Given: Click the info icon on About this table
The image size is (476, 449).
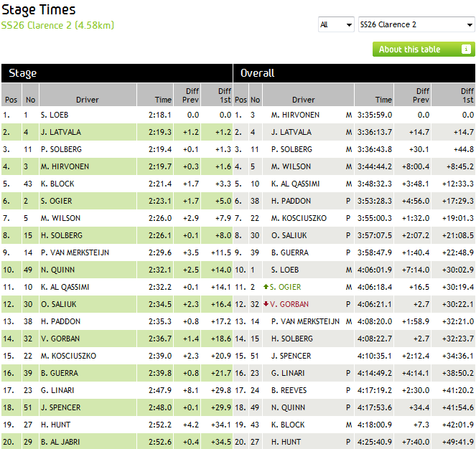Looking at the screenshot, I should pyautogui.click(x=466, y=49).
